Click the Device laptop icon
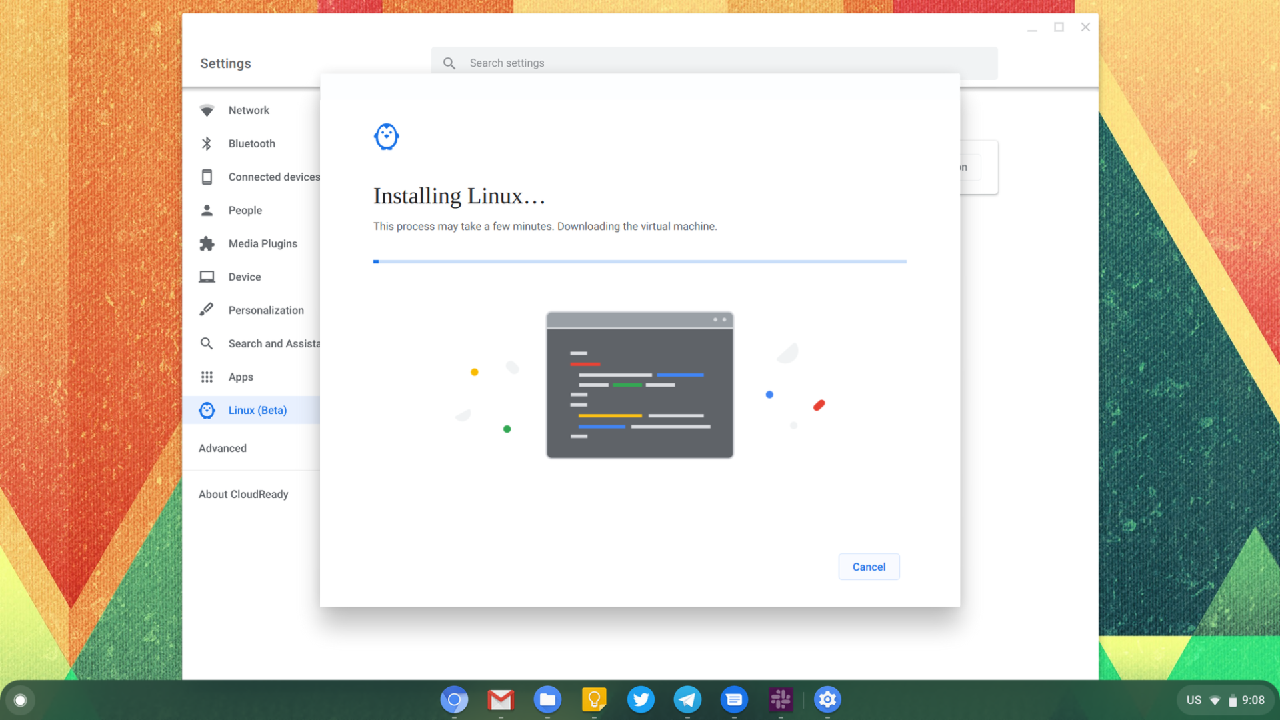The image size is (1280, 720). (207, 277)
